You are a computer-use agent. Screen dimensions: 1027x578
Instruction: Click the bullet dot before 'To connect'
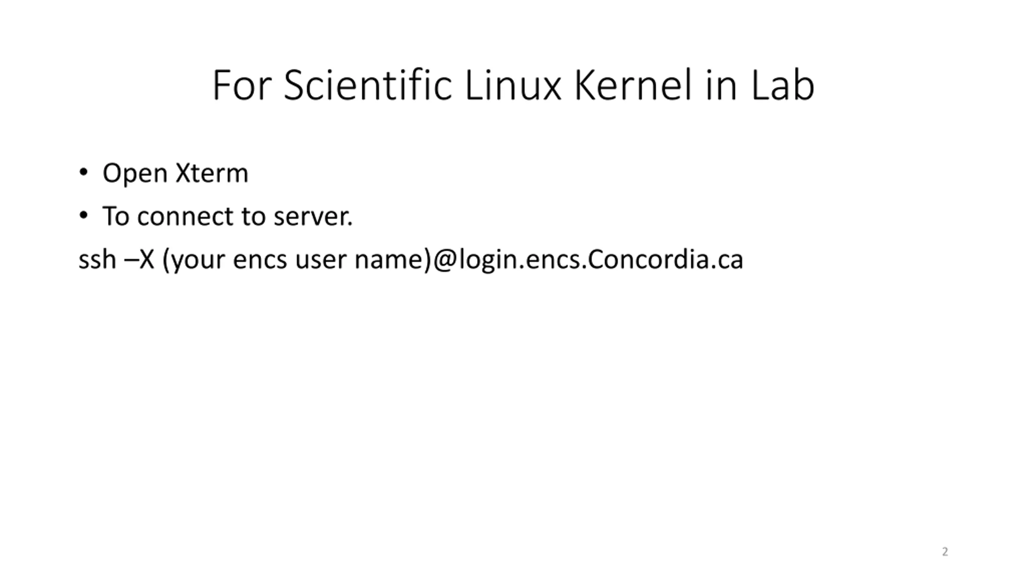(x=83, y=216)
